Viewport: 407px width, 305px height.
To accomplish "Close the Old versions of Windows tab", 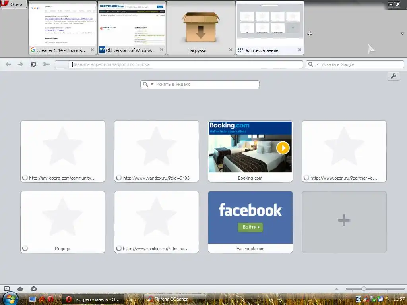I will click(x=161, y=50).
